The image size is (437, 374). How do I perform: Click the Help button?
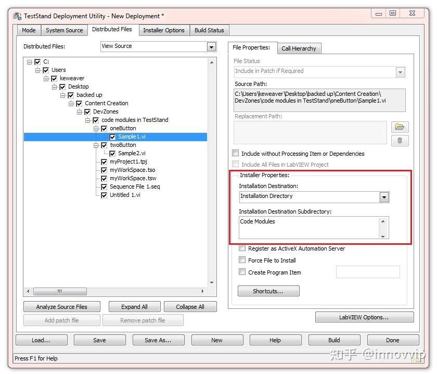275,340
